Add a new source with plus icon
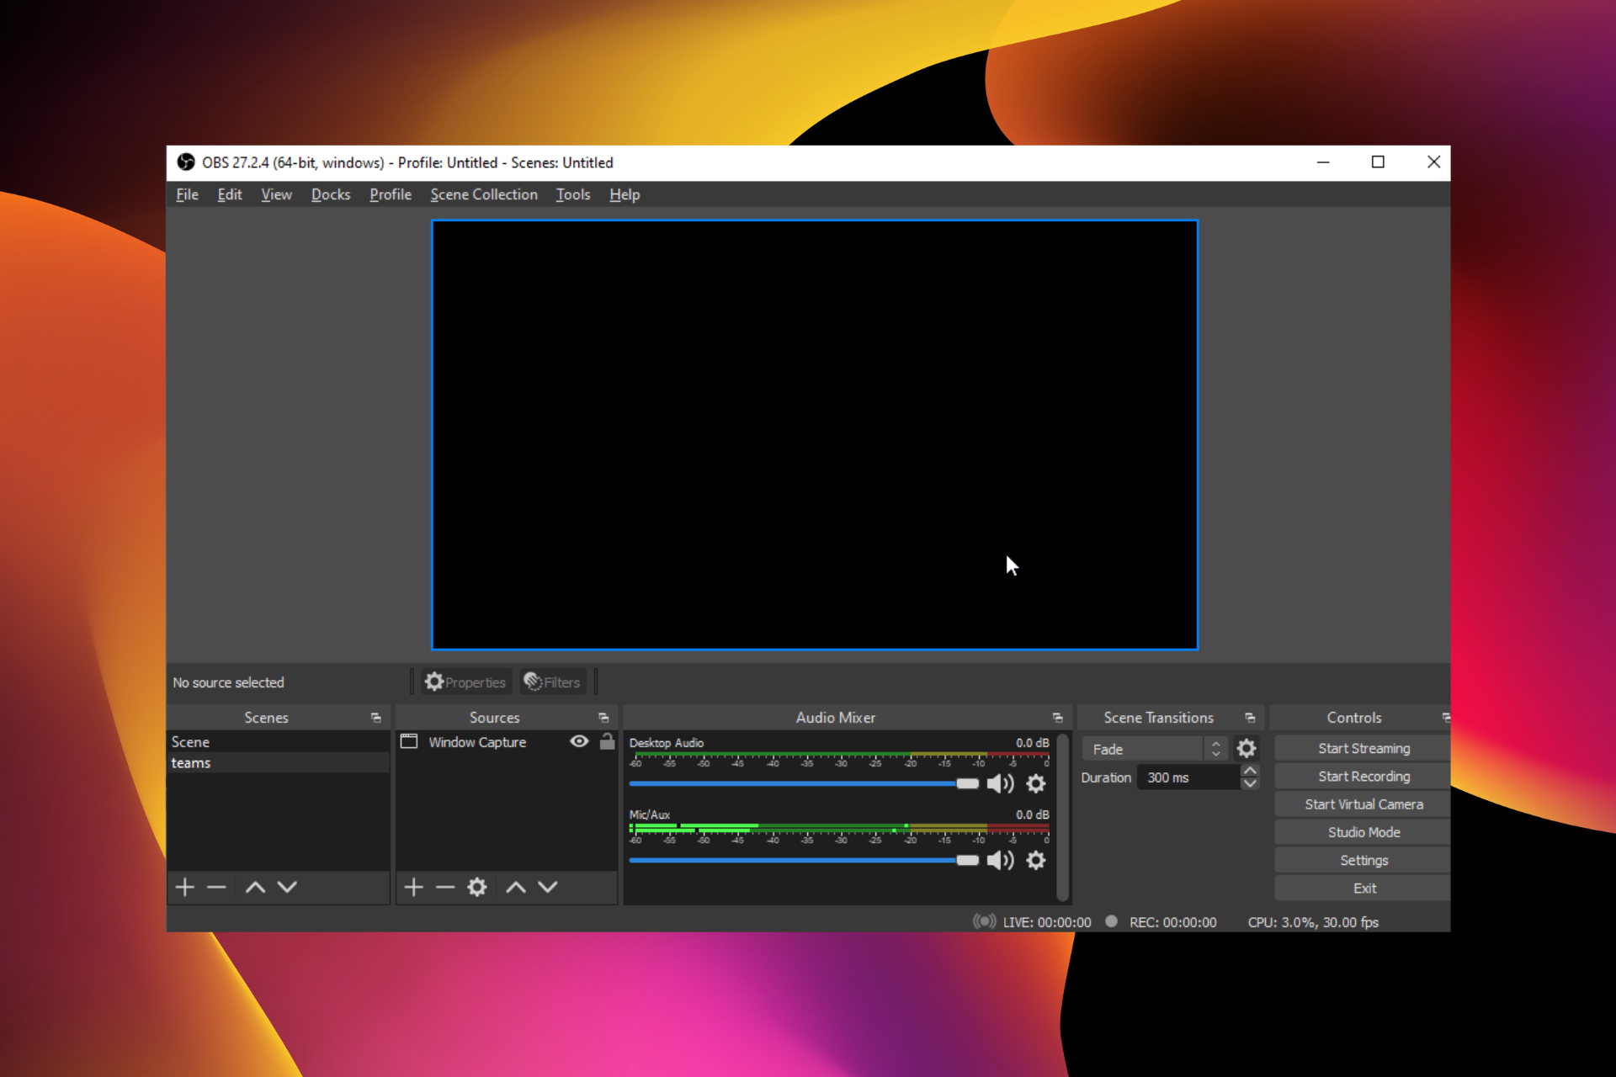Viewport: 1616px width, 1077px height. (413, 887)
